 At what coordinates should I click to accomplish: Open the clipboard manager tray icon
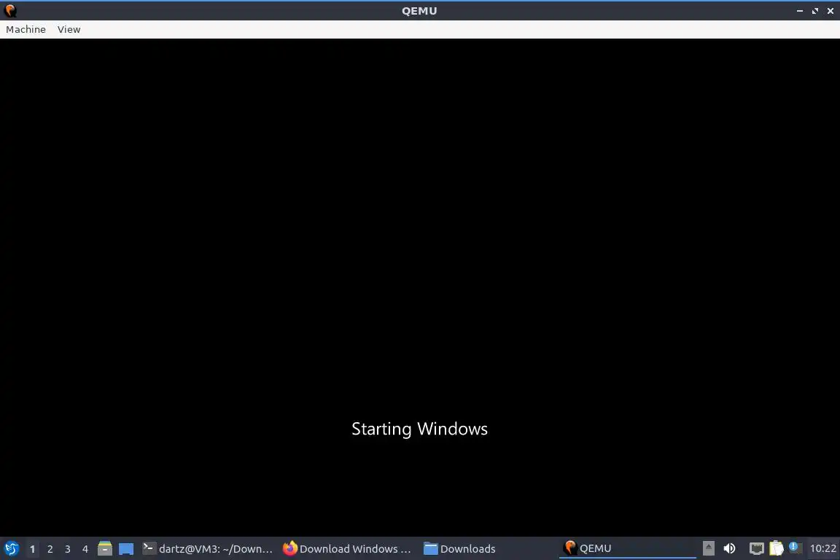pyautogui.click(x=777, y=548)
